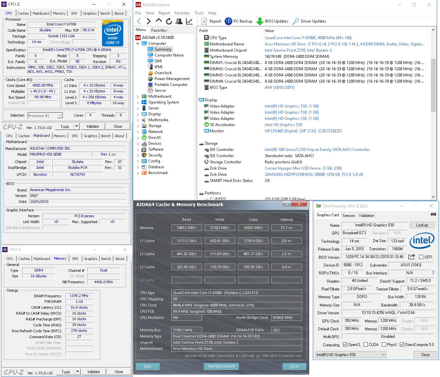Viewport: 440px width, 377px height.
Task: Open top CPU-Z Tools dropdown arrow
Action: pos(77,126)
